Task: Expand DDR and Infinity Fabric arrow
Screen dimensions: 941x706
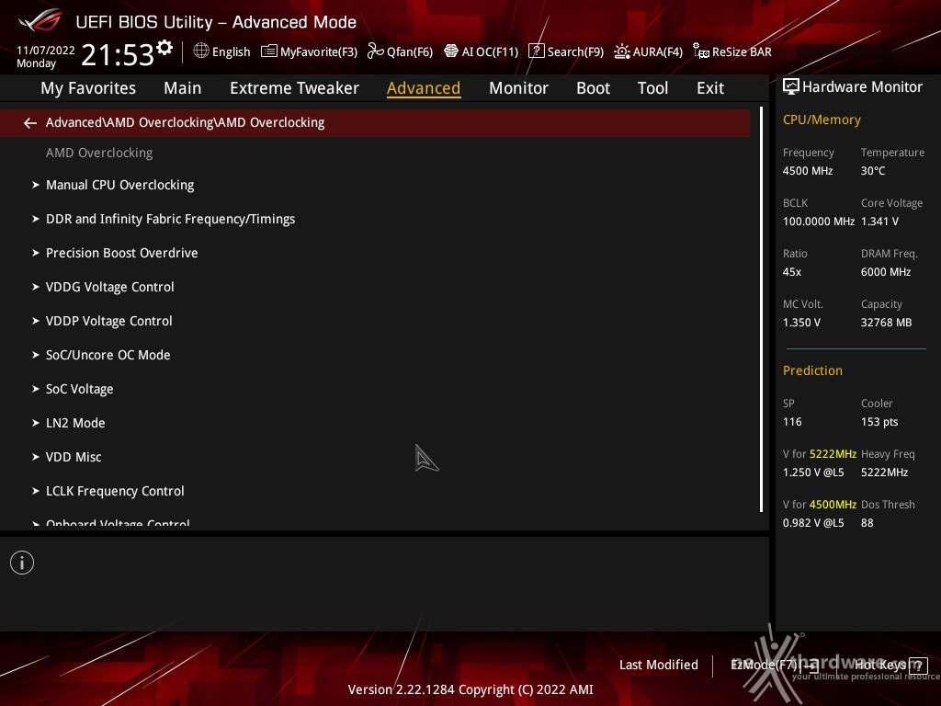Action: click(x=36, y=219)
